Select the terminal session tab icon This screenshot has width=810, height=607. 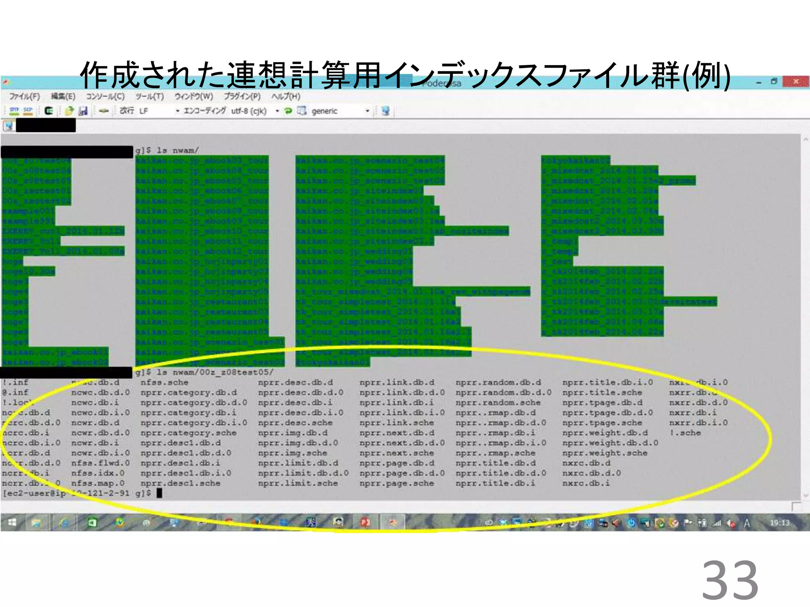point(9,126)
